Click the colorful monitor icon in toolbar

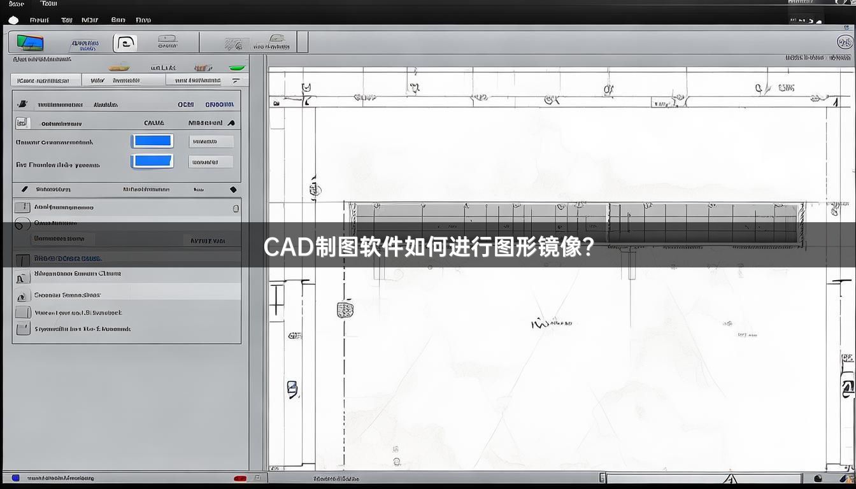(30, 43)
